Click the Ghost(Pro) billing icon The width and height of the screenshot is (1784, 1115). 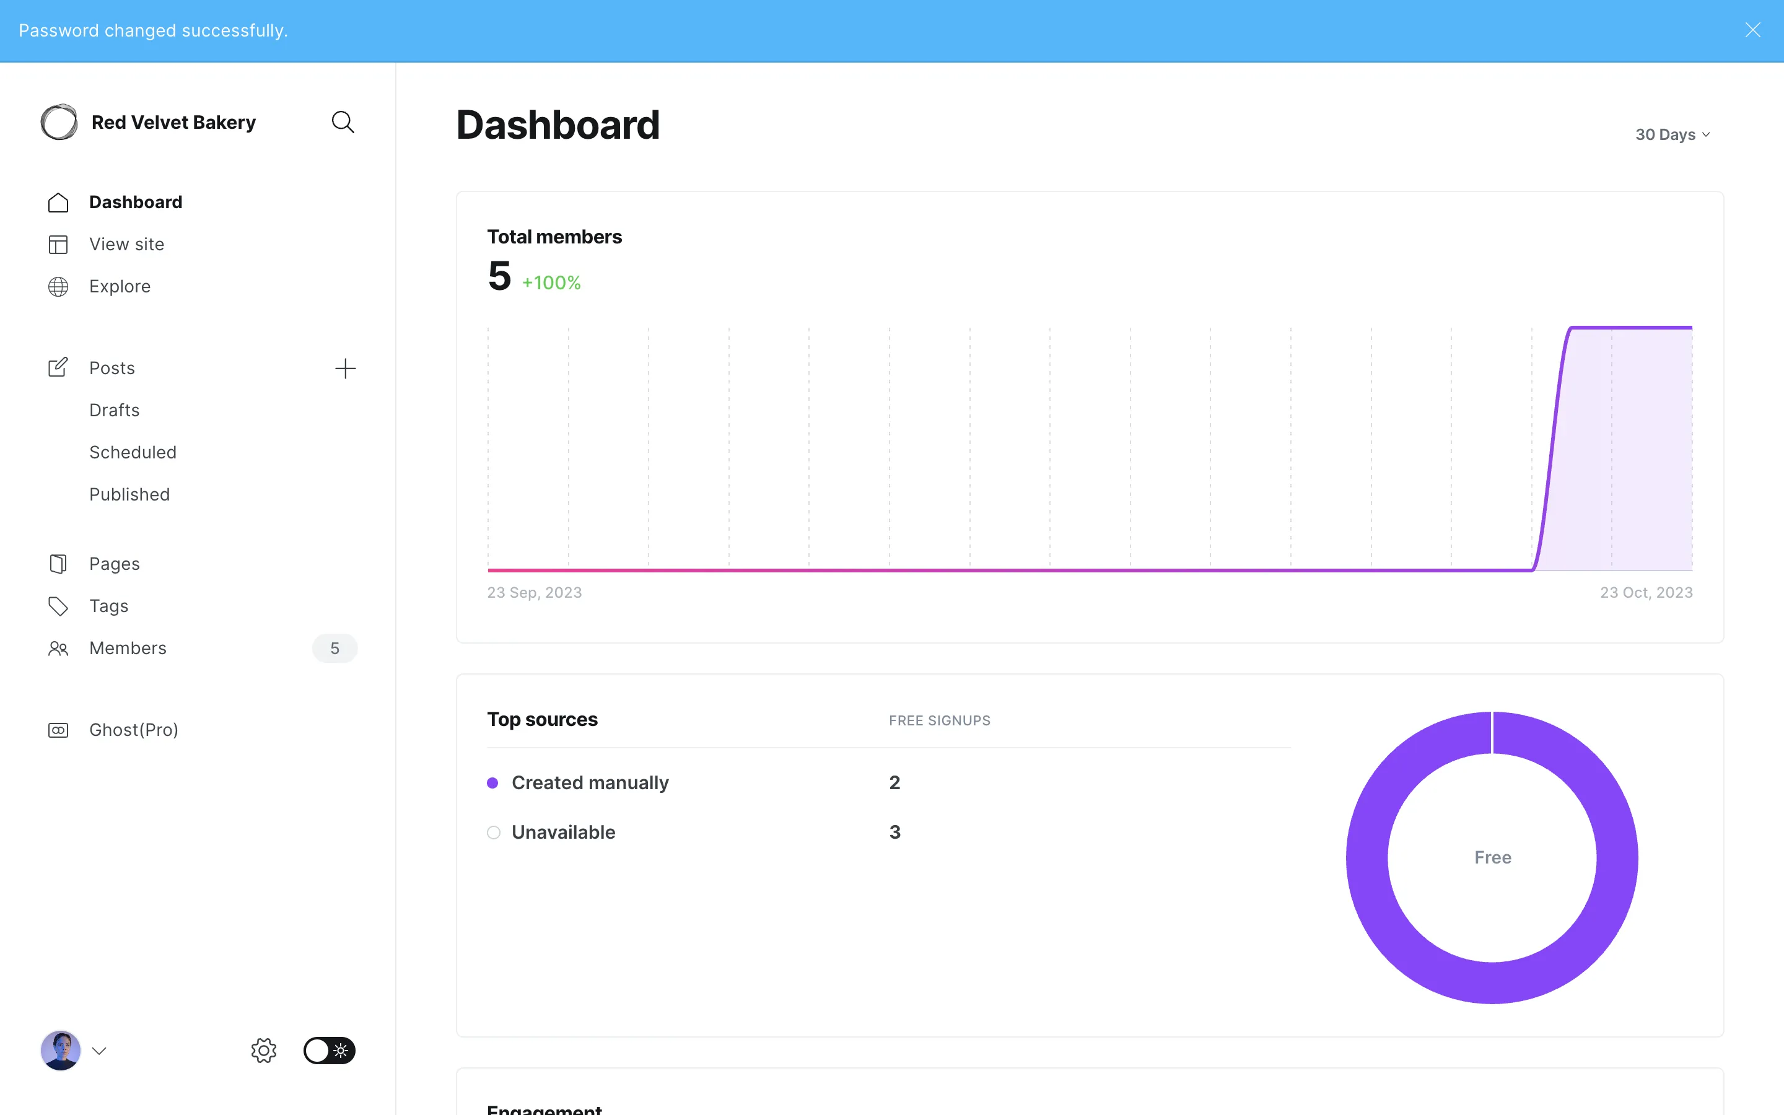pyautogui.click(x=58, y=729)
